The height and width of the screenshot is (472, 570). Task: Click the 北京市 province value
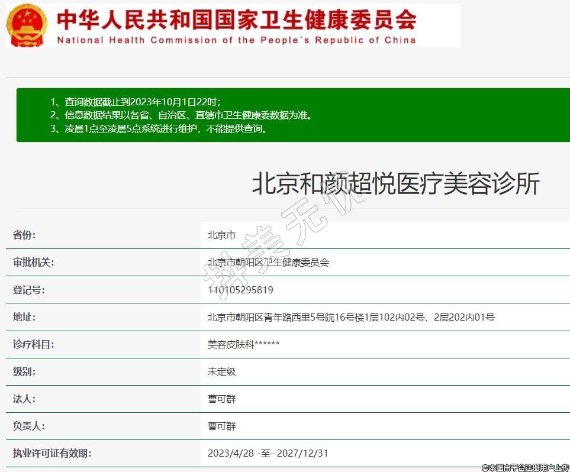coord(221,235)
